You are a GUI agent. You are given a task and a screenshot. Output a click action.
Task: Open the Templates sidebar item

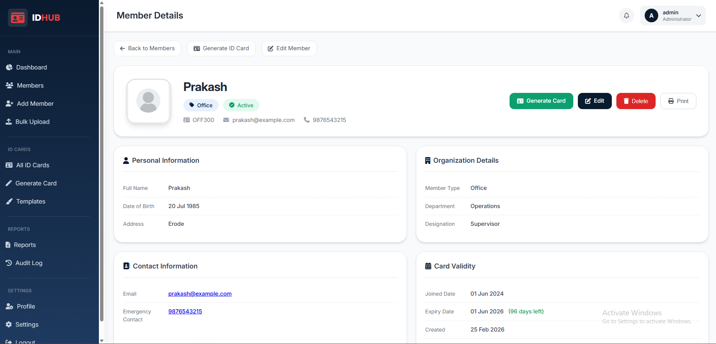tap(31, 201)
